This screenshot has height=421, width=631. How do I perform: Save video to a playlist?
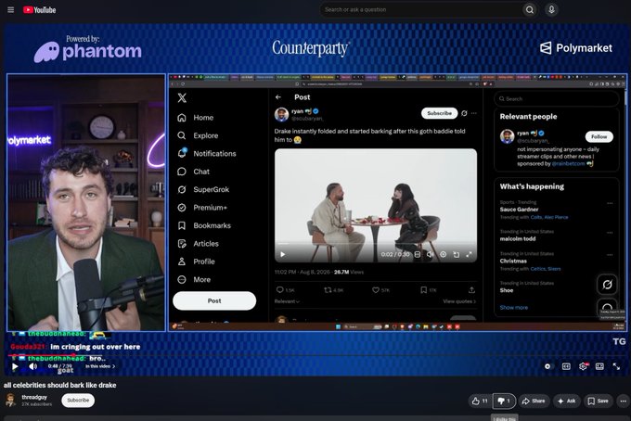point(598,401)
